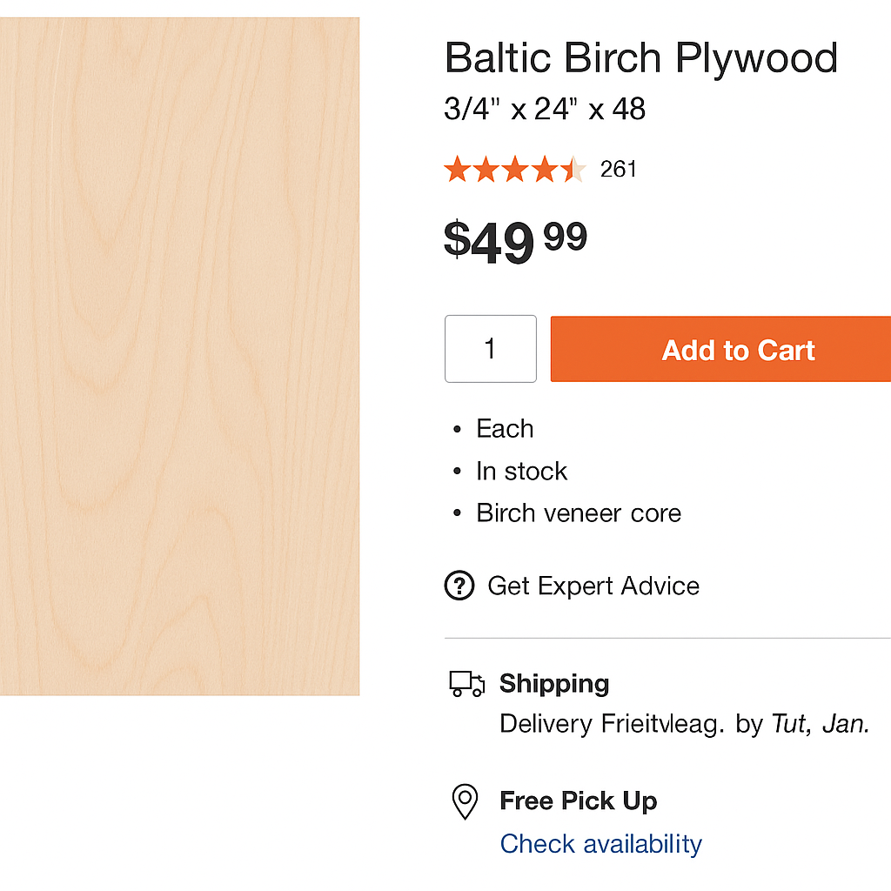Screen dimensions: 891x891
Task: Click the half-filled fifth rating star
Action: click(573, 169)
